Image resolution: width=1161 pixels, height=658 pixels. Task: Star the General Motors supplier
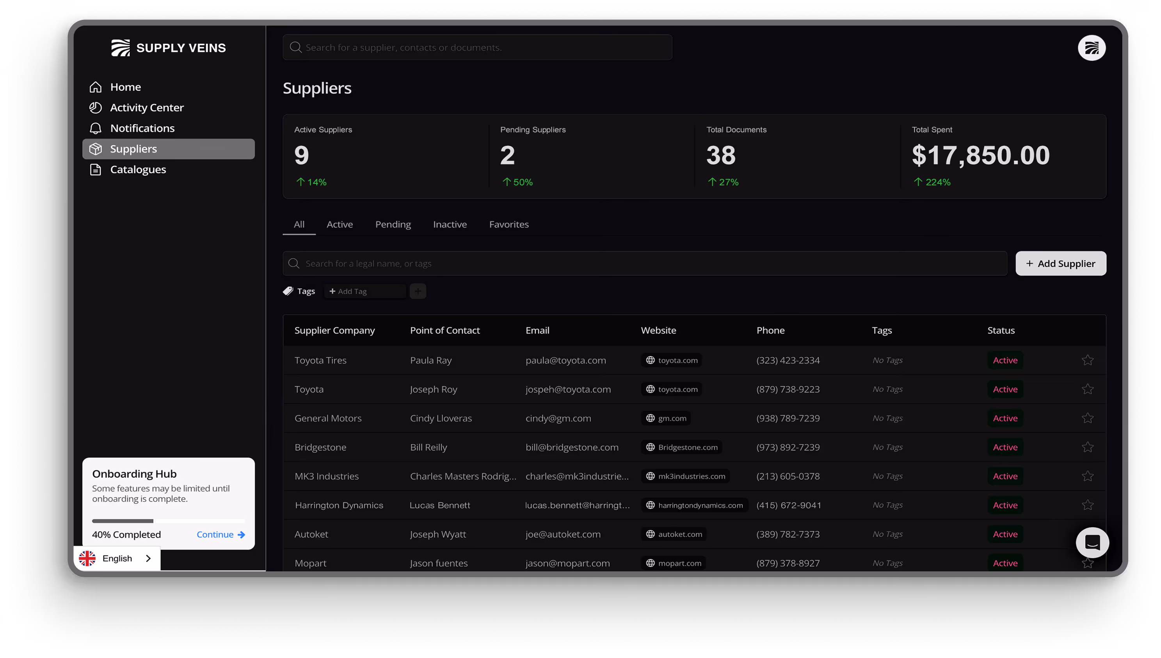pyautogui.click(x=1087, y=418)
